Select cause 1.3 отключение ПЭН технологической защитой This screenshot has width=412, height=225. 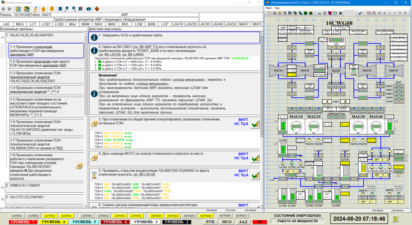coord(46,77)
